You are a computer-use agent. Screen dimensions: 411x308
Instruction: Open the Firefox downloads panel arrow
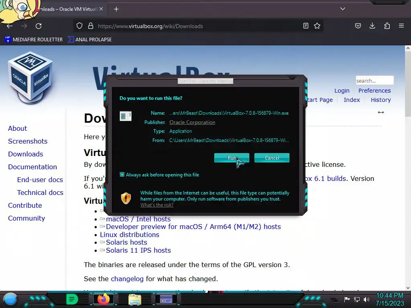coord(372,26)
